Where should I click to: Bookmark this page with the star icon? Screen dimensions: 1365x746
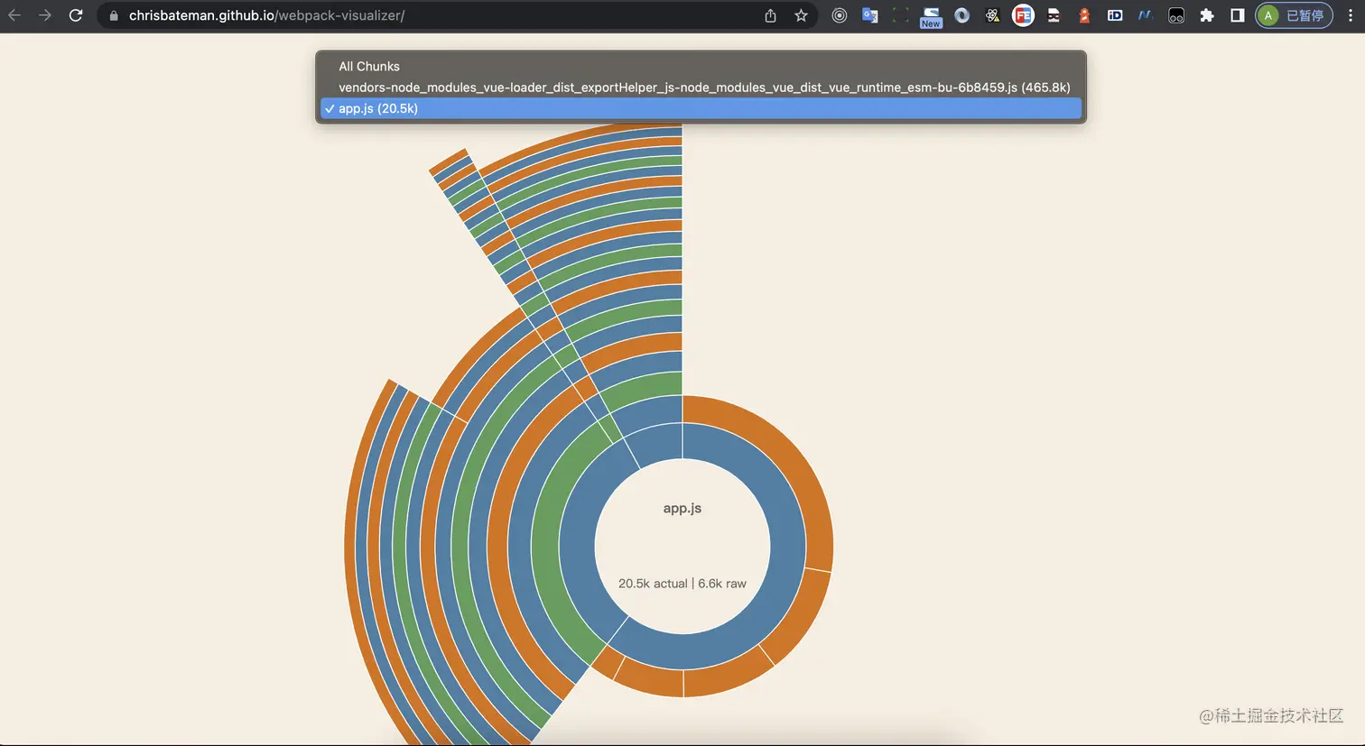(801, 15)
